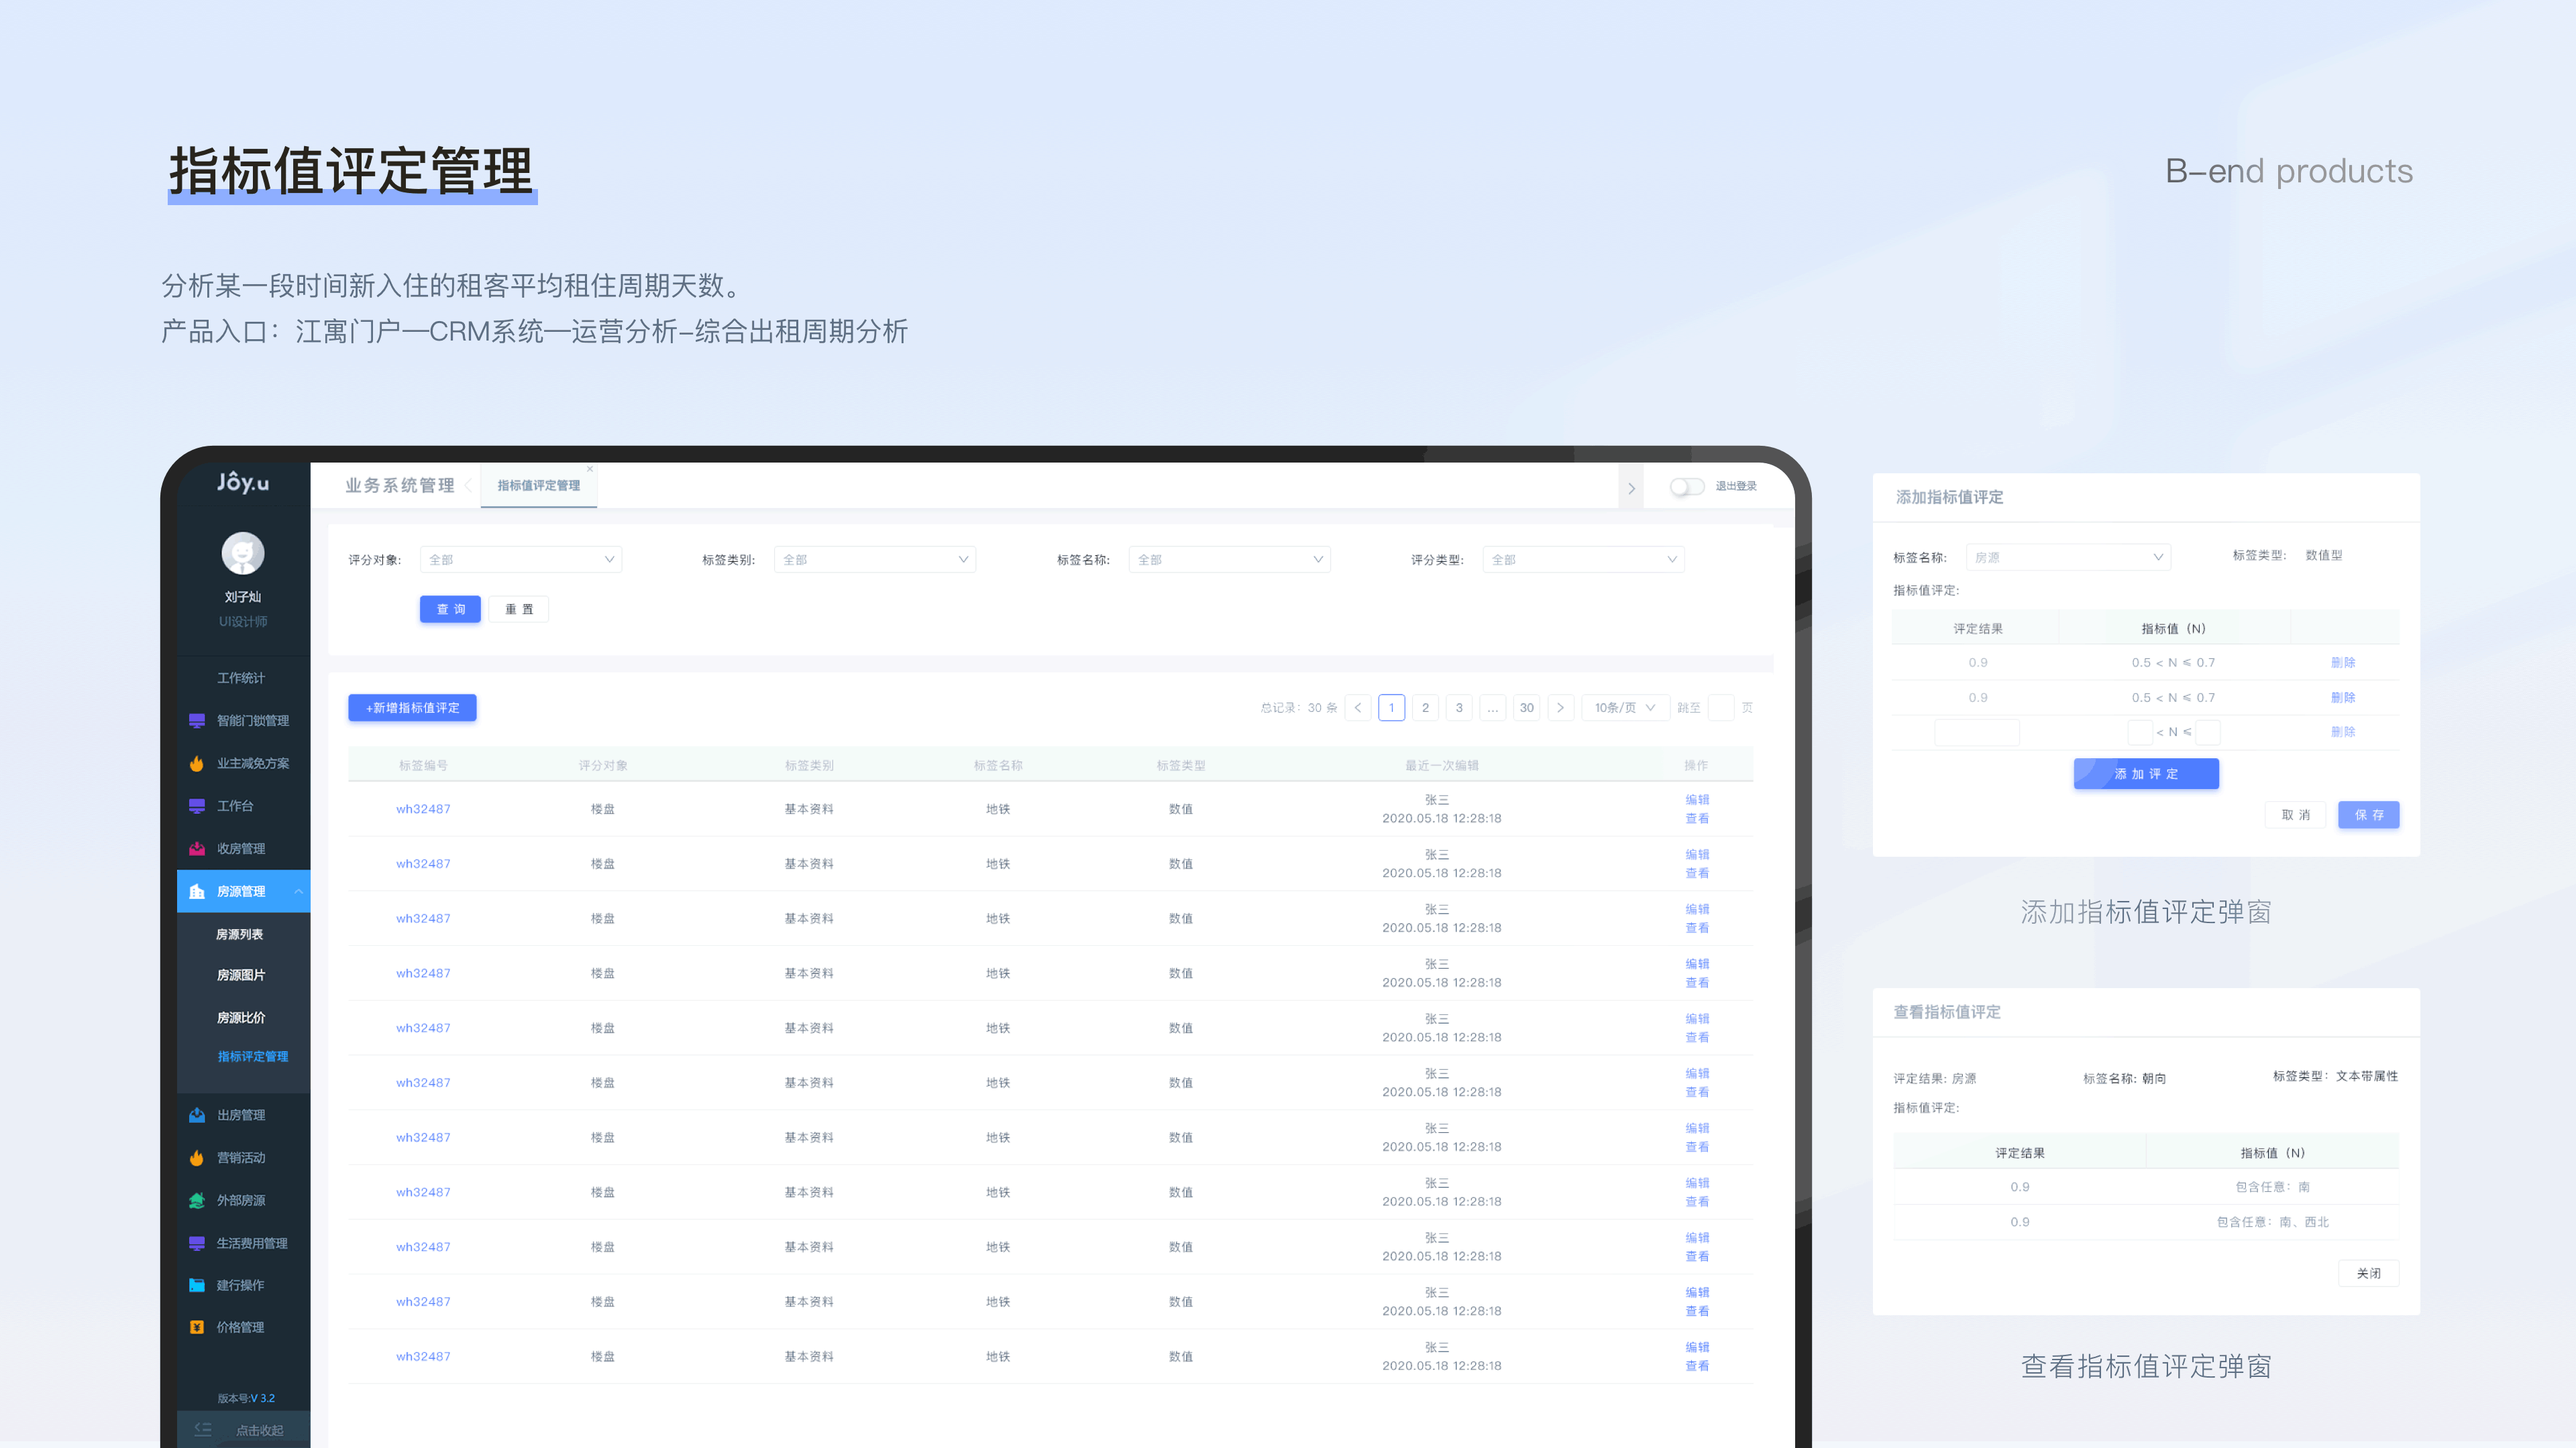Viewport: 2576px width, 1448px height.
Task: Click the 跳至 page number input
Action: tap(1721, 707)
